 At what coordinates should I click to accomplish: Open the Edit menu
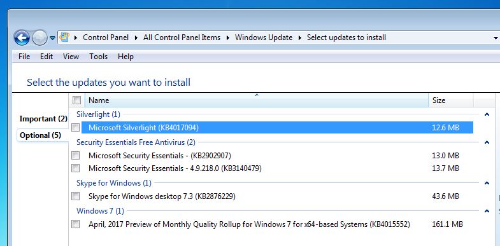click(46, 57)
